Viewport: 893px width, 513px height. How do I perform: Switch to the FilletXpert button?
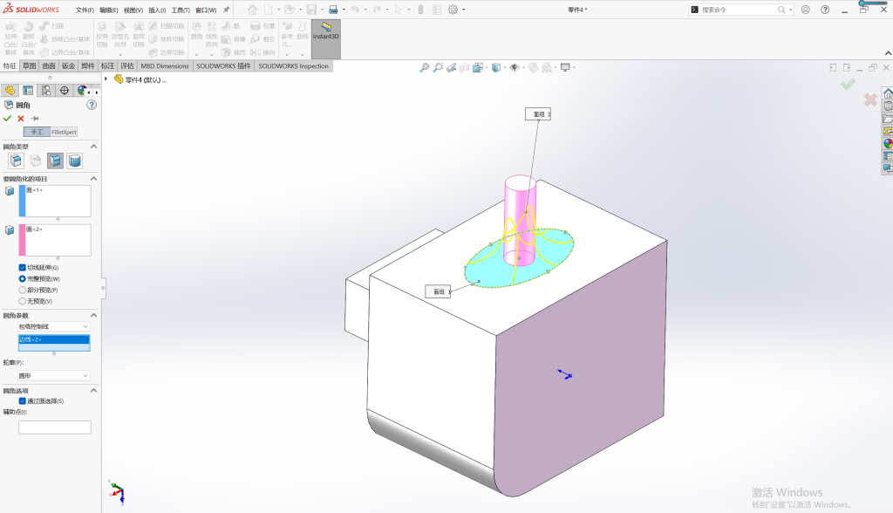[64, 133]
